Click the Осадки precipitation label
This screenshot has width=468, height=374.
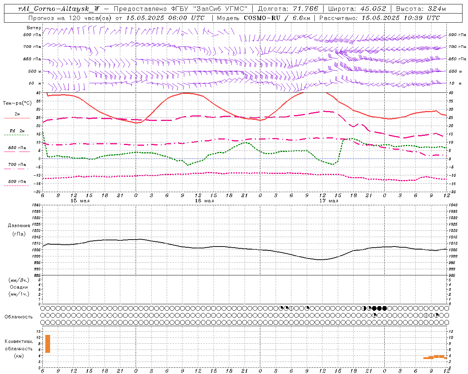pos(19,287)
